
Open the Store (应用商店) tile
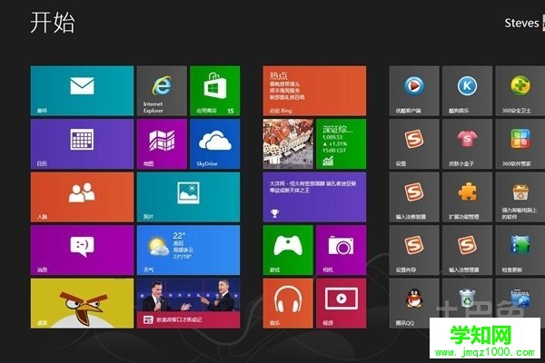[x=214, y=91]
